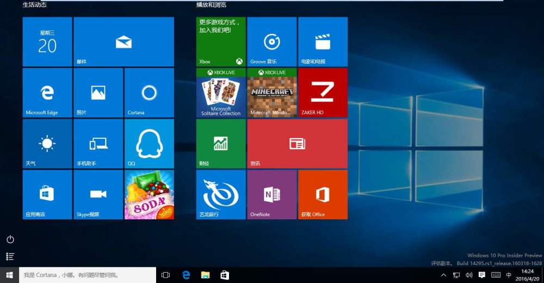Open the green Xbox tile
The width and height of the screenshot is (544, 283).
pos(221,42)
